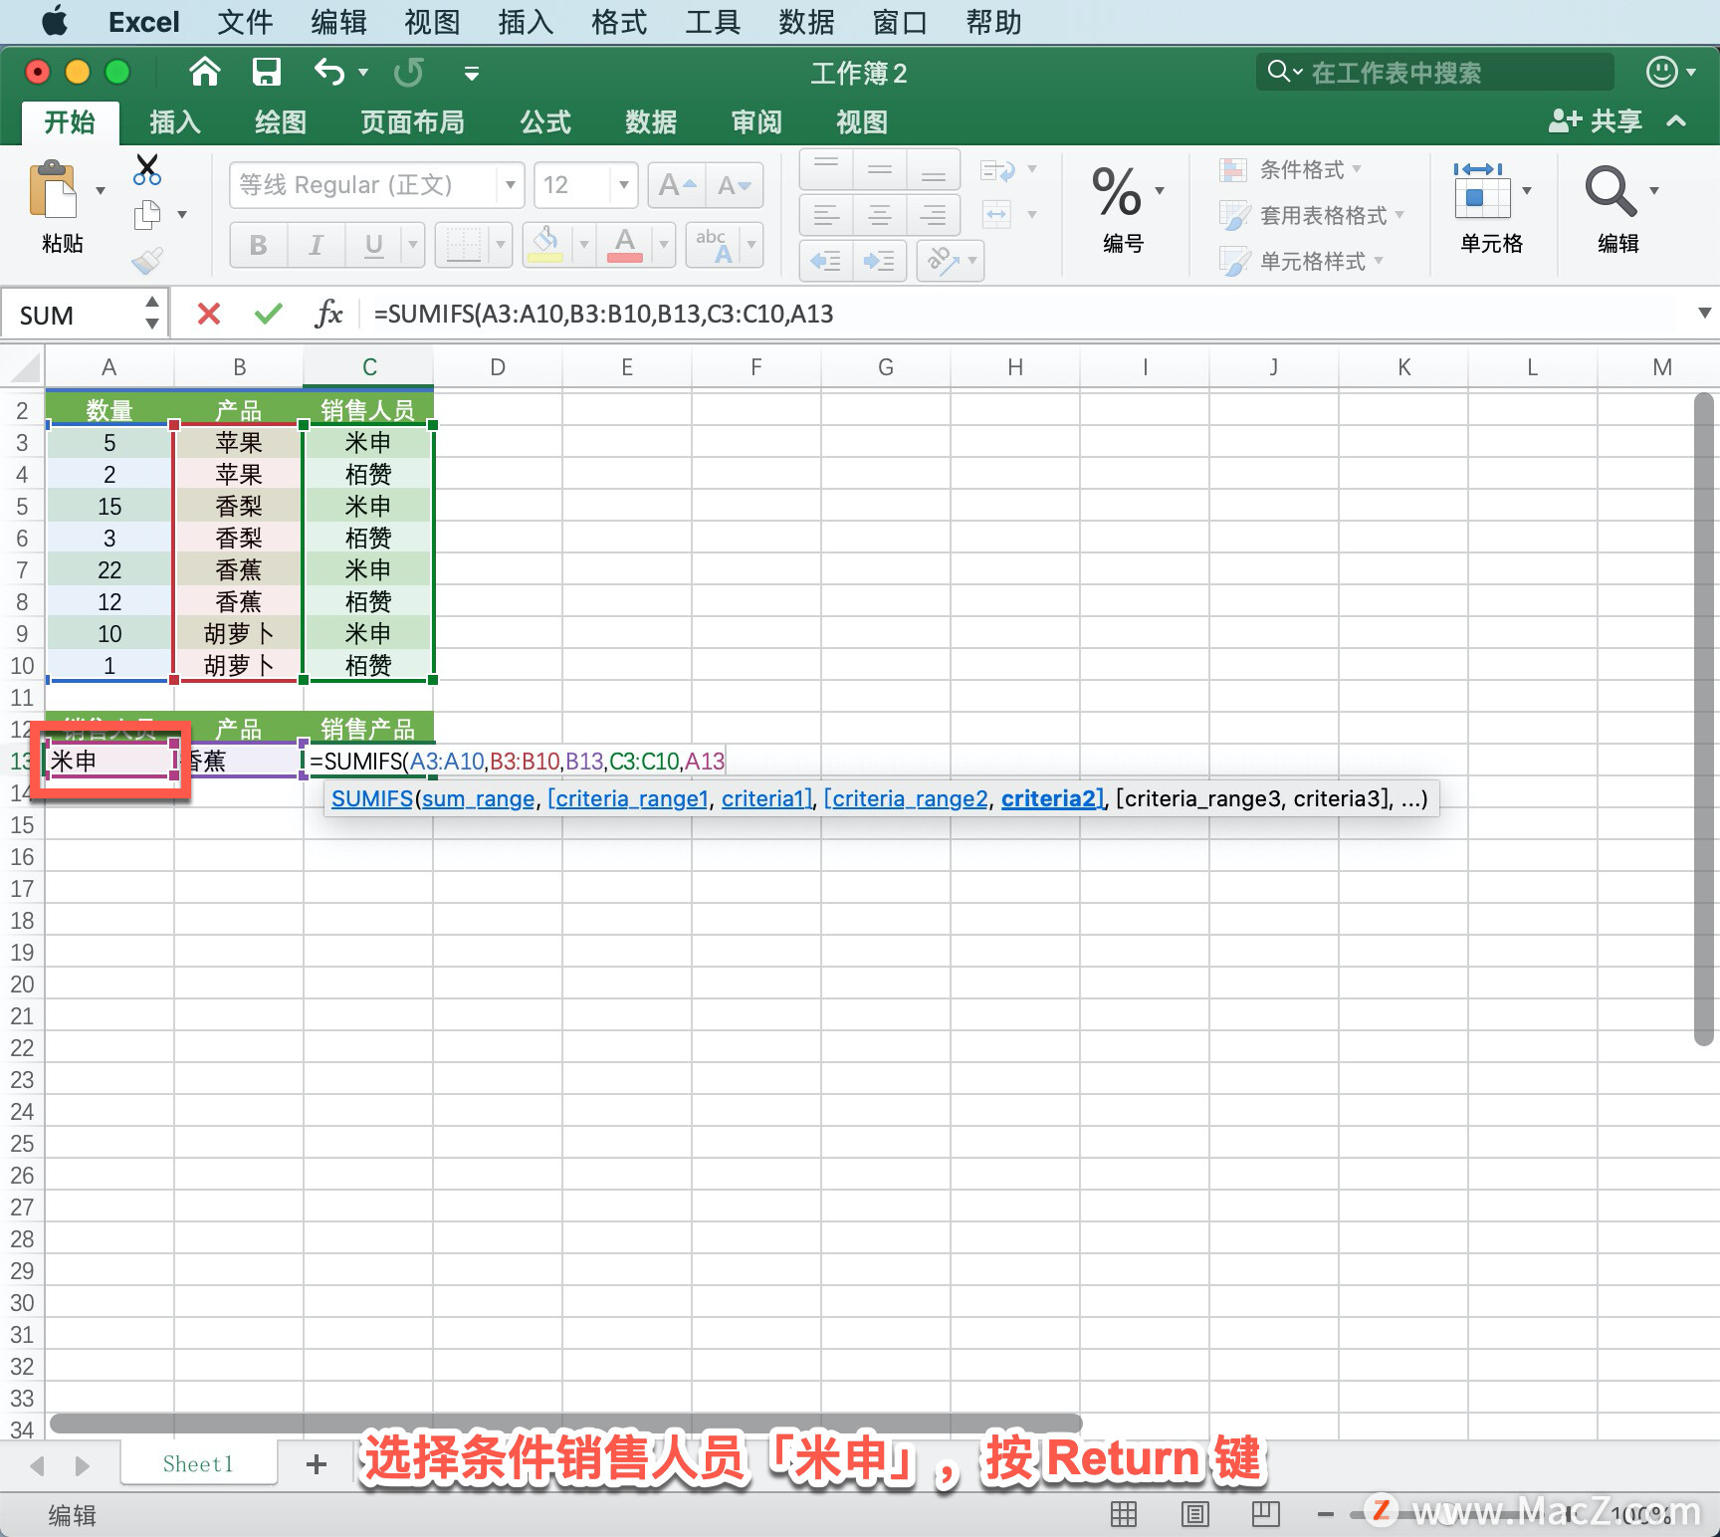Click the borders icon
This screenshot has width=1720, height=1537.
tap(464, 245)
